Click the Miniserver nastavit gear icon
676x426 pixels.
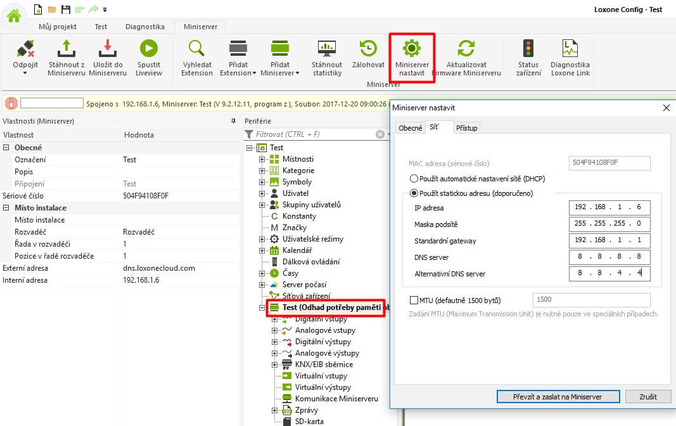pos(412,49)
